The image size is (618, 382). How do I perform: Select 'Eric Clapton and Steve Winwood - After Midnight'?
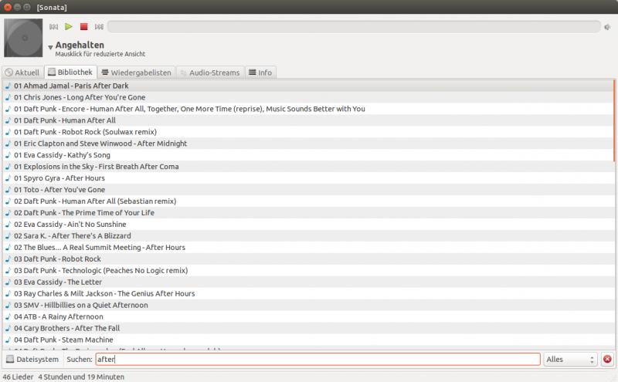[307, 144]
